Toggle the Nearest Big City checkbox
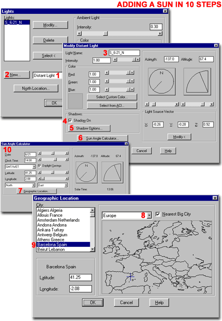222x321 pixels. (157, 214)
